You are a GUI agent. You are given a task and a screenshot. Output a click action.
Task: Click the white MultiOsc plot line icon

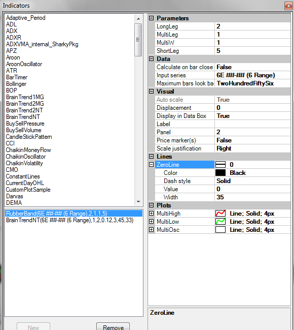220,230
